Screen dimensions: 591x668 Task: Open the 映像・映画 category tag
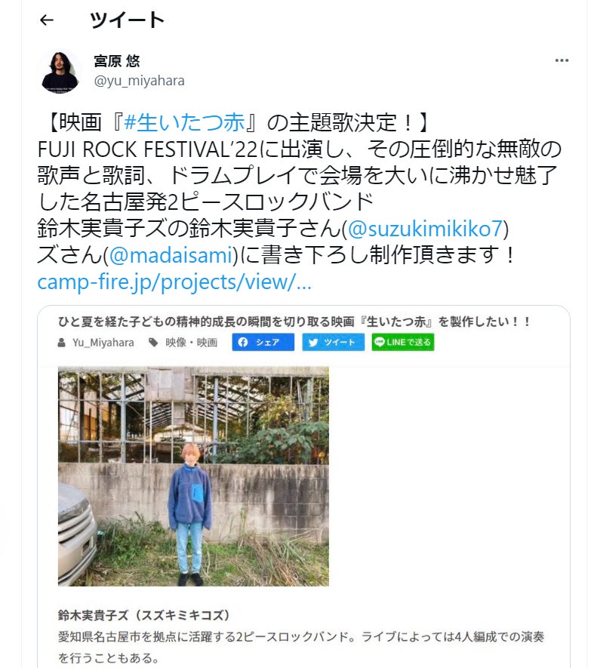(191, 343)
